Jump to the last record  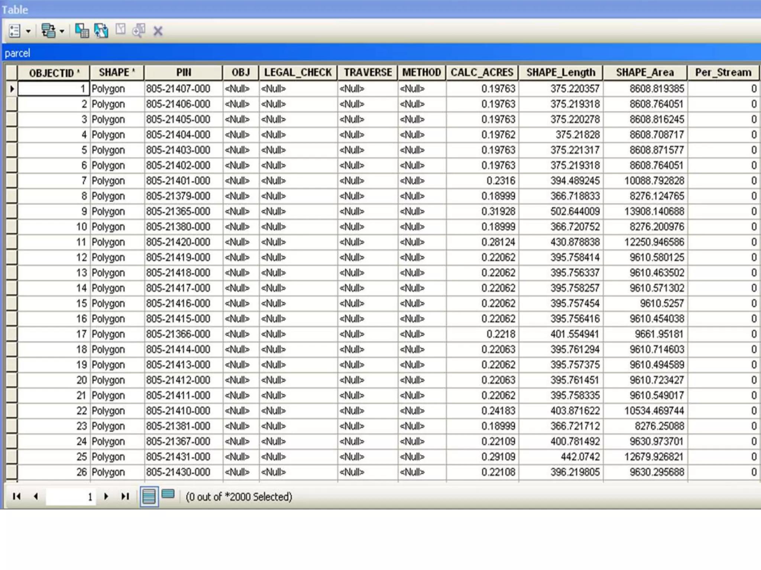coord(125,496)
